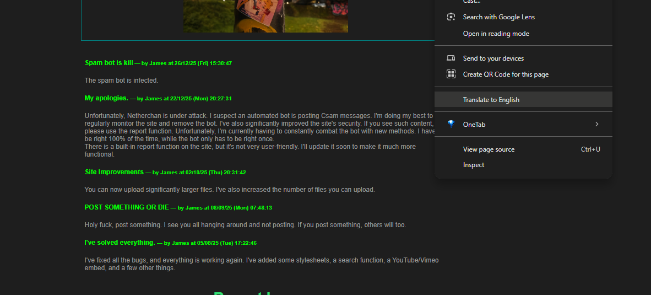Open View page source
This screenshot has width=651, height=295.
[489, 149]
